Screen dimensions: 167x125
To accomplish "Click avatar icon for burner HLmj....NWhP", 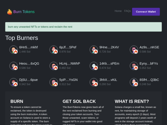I will [54, 66].
